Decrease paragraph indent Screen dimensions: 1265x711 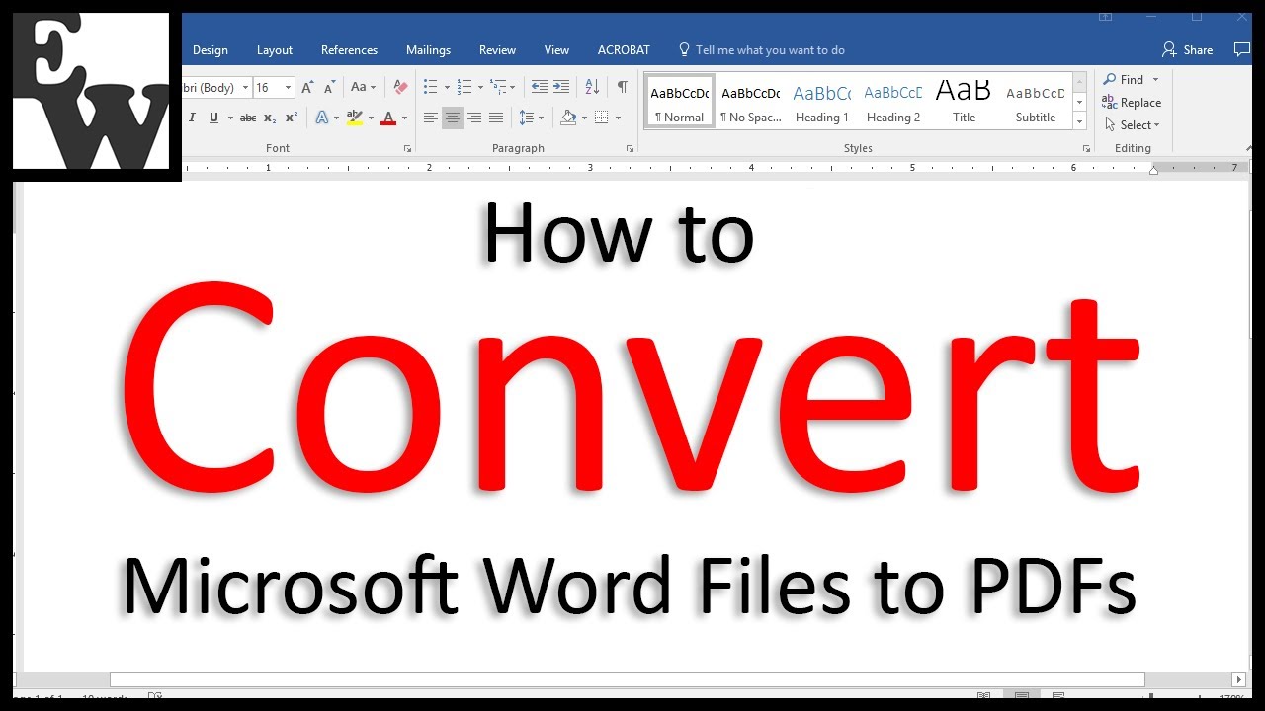tap(540, 87)
